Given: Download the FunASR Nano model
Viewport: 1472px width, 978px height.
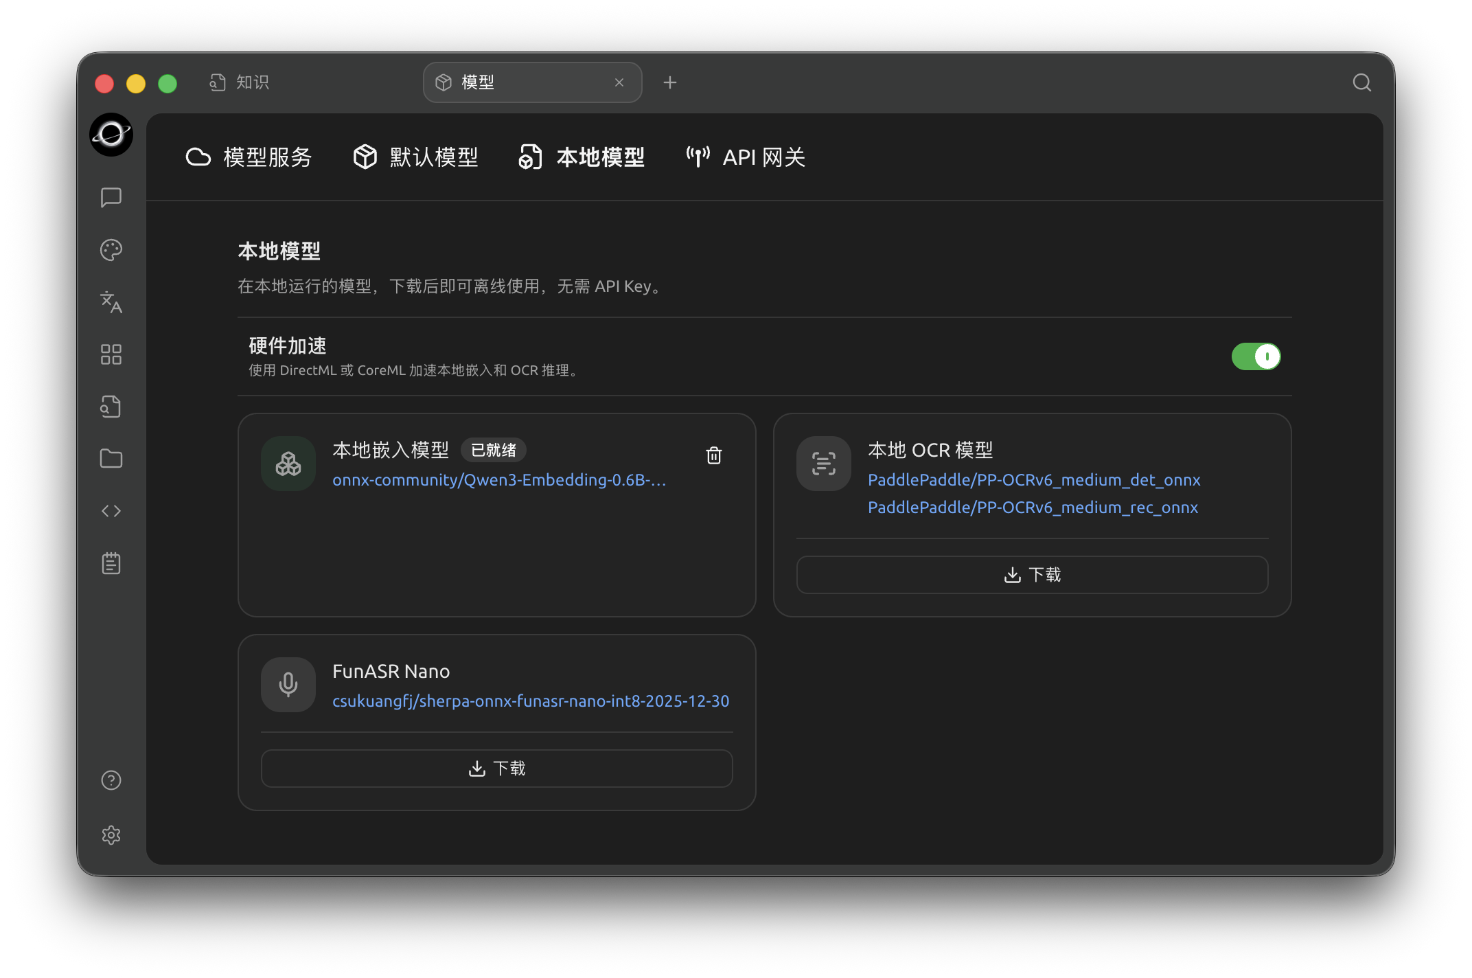Looking at the screenshot, I should pyautogui.click(x=496, y=769).
